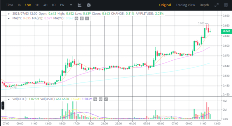Collapse the OHLC info row arrow

point(9,14)
